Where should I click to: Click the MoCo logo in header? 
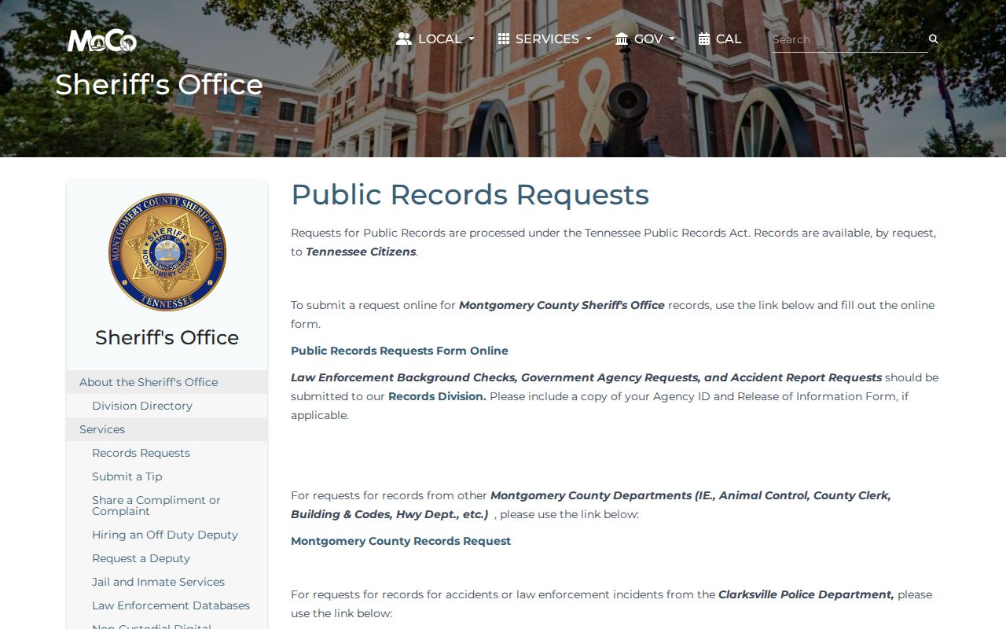pos(102,40)
